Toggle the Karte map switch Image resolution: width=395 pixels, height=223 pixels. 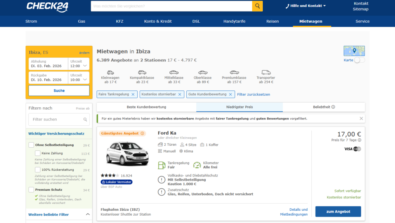tap(361, 60)
